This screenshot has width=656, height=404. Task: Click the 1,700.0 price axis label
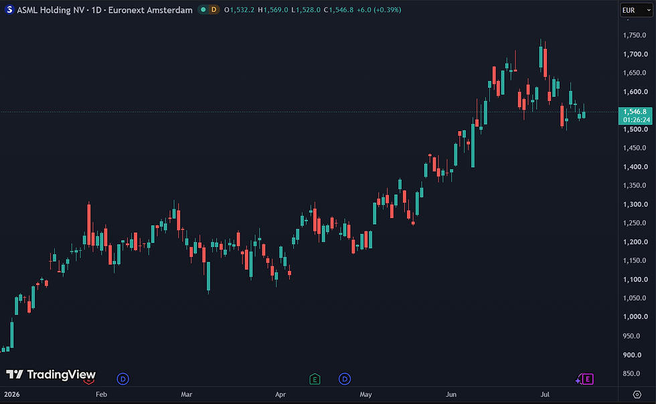point(635,54)
